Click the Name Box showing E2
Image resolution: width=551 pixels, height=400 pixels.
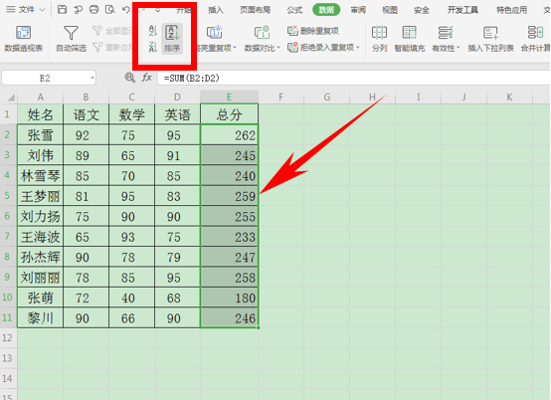45,78
